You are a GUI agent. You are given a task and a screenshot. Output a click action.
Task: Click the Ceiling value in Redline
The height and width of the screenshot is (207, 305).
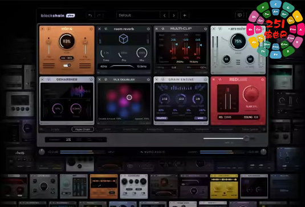[x=251, y=117]
